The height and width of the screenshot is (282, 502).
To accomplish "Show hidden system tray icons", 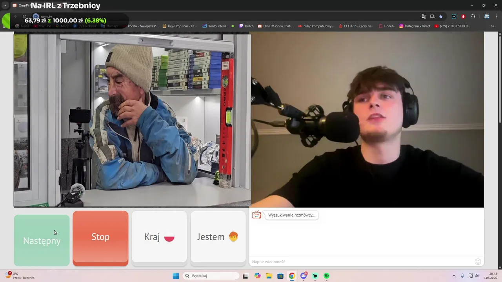I will tap(454, 276).
